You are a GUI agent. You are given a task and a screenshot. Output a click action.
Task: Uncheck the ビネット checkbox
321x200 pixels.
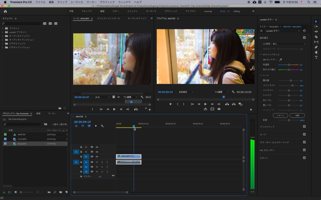[304, 158]
